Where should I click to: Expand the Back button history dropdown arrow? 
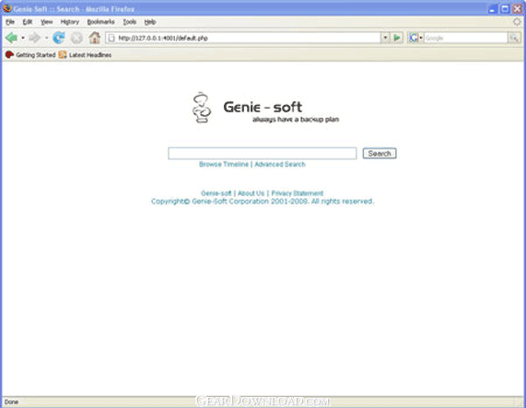[23, 38]
